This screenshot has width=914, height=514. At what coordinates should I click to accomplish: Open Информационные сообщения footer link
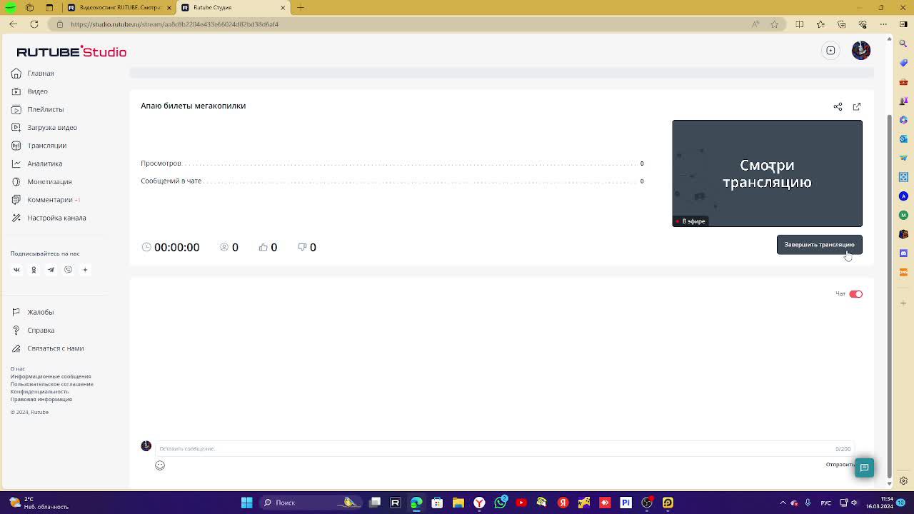pyautogui.click(x=51, y=376)
